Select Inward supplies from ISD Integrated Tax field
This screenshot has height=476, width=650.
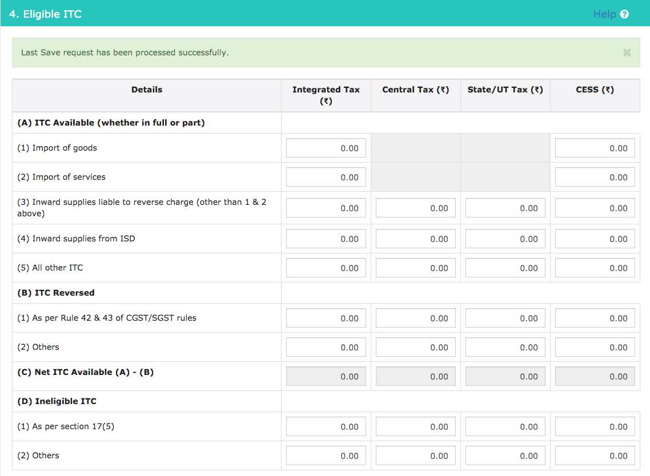(326, 239)
